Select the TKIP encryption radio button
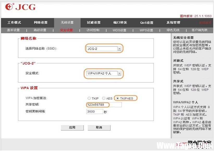The width and height of the screenshot is (214, 151). [x=89, y=98]
